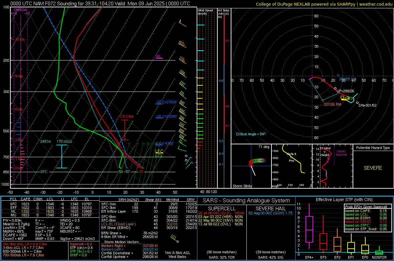Click the Storm Slinky panel label
This screenshot has height=261, width=394.
(x=242, y=186)
